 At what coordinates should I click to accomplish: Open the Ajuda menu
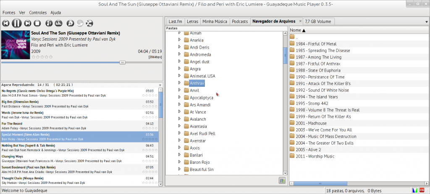56,13
